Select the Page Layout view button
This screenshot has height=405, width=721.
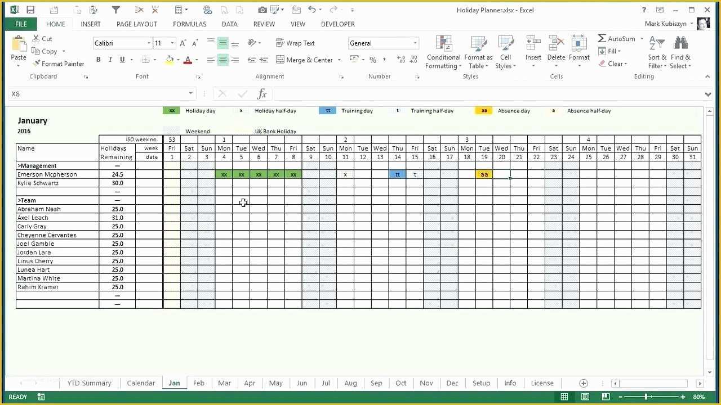pyautogui.click(x=585, y=397)
